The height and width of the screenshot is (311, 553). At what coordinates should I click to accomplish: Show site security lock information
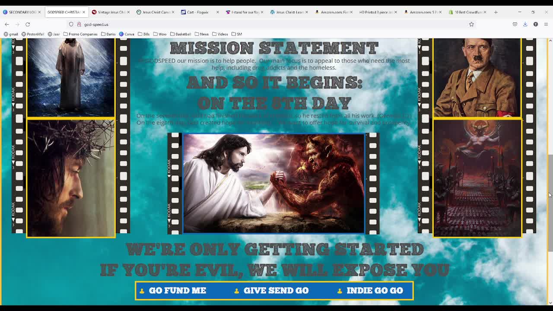(79, 24)
